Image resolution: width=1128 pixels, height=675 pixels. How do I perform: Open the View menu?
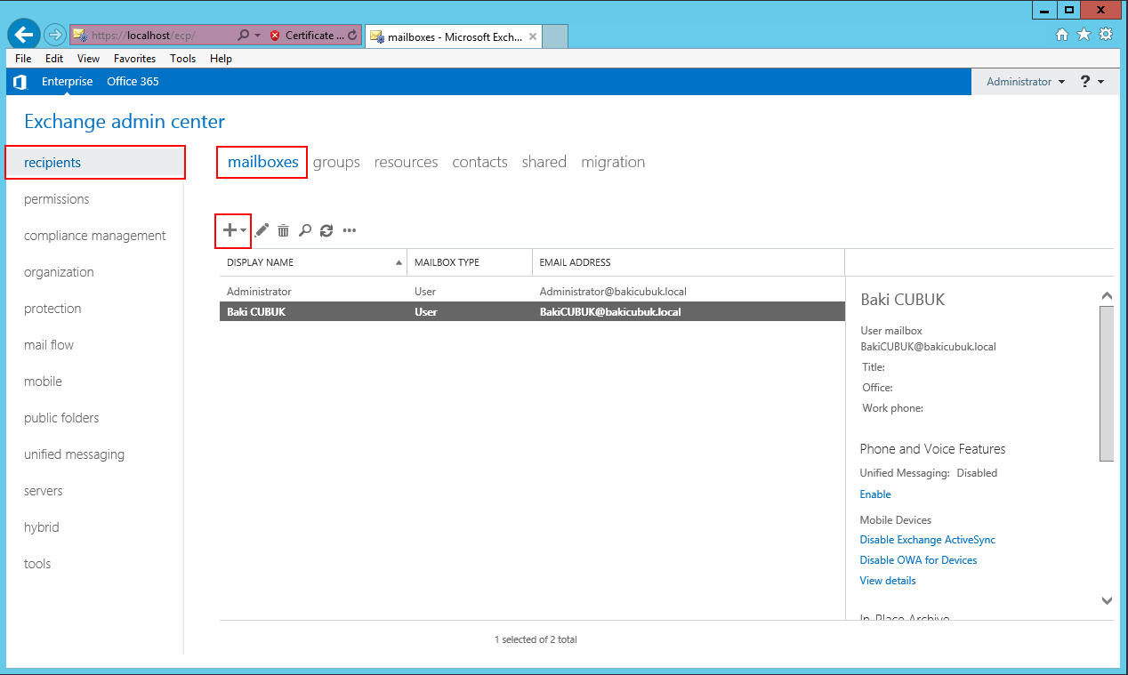[x=88, y=59]
